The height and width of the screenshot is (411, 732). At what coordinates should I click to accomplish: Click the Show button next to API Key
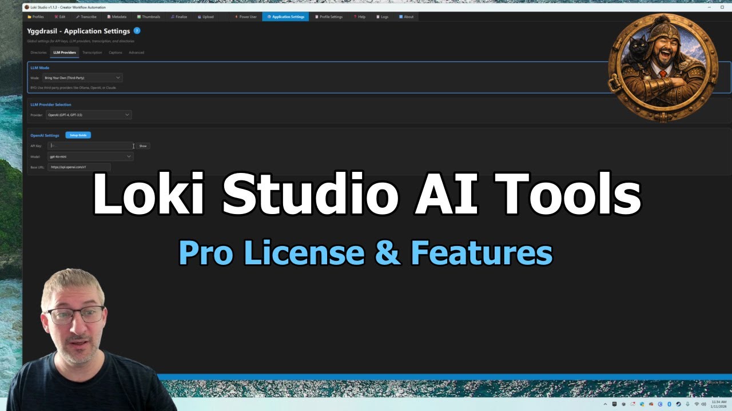coord(143,146)
